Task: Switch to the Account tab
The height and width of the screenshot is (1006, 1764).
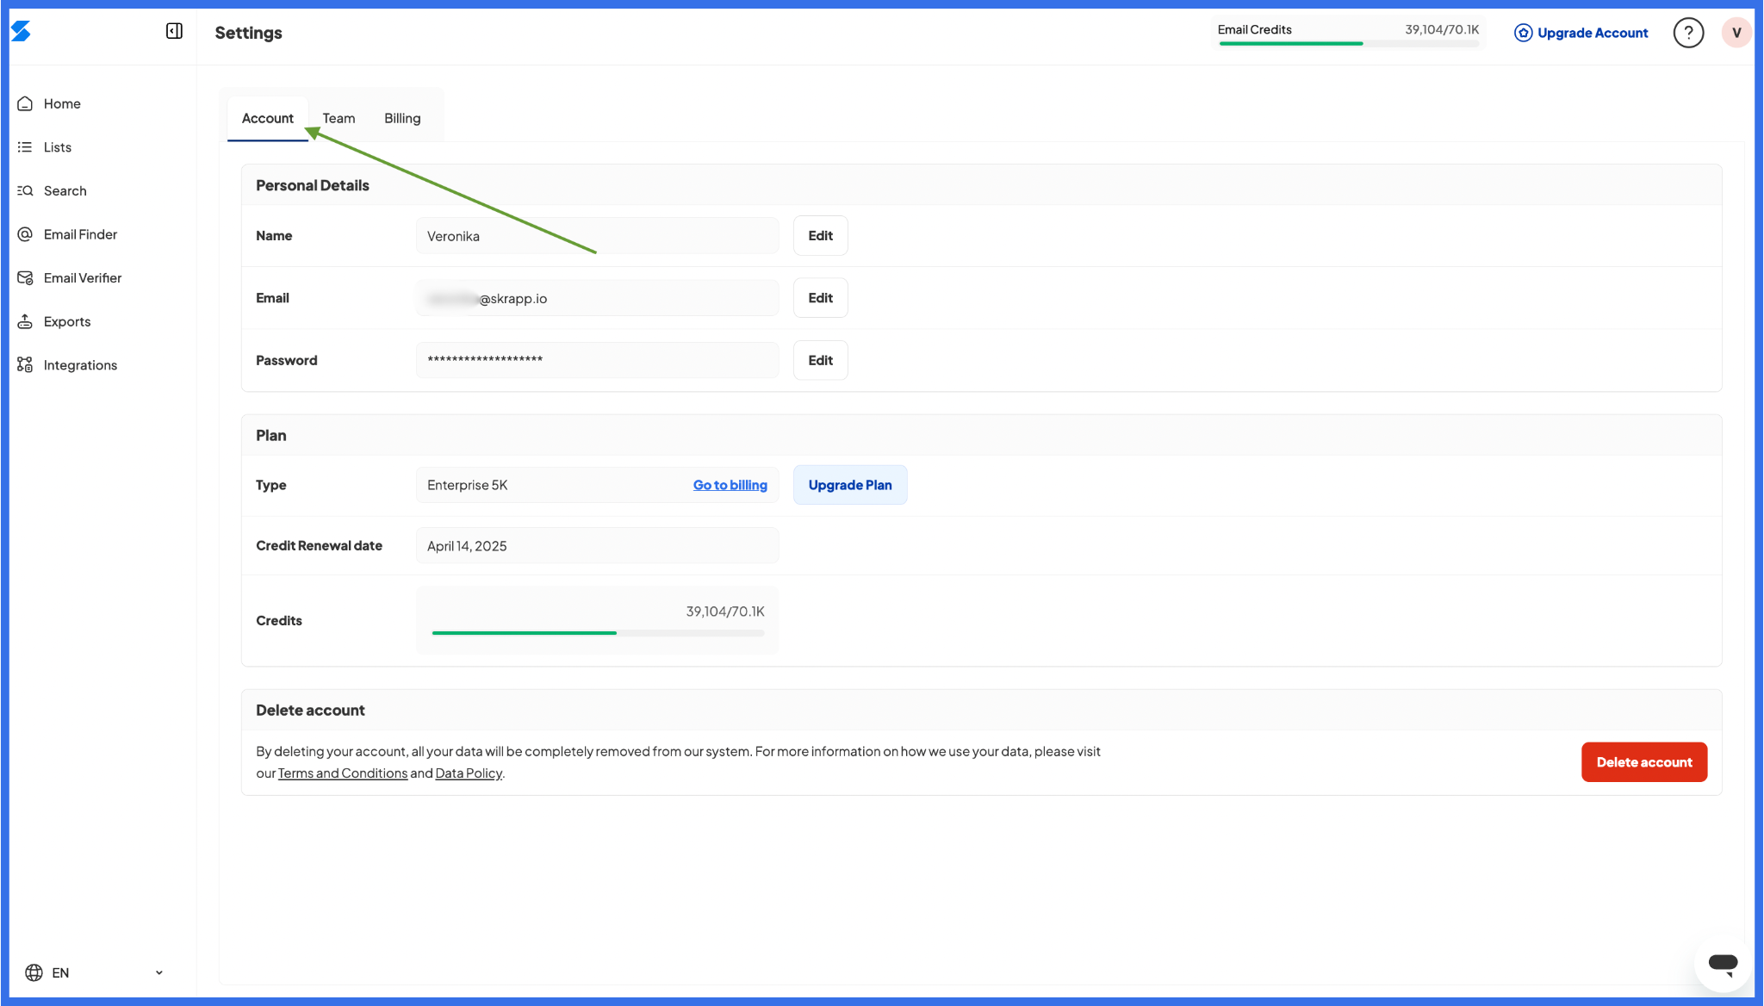Action: pyautogui.click(x=267, y=118)
